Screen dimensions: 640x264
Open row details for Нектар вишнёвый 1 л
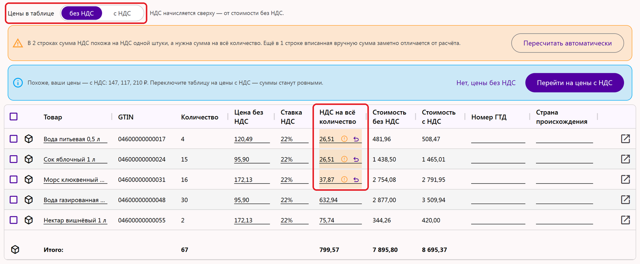click(x=626, y=220)
